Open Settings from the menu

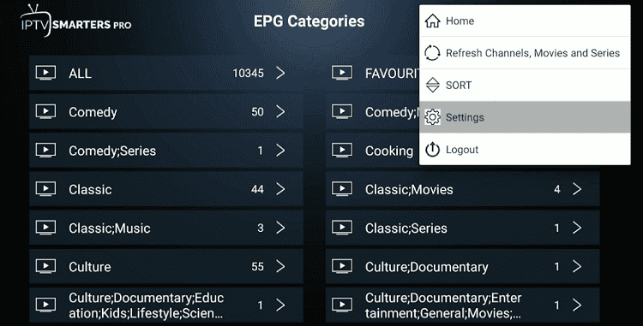click(525, 117)
